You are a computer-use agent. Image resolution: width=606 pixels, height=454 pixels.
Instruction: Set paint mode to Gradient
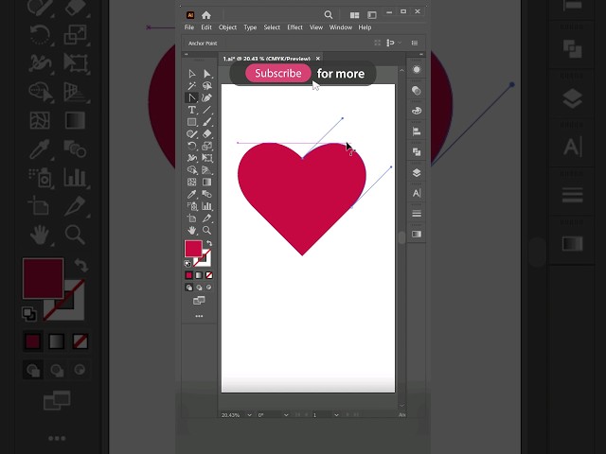(199, 275)
